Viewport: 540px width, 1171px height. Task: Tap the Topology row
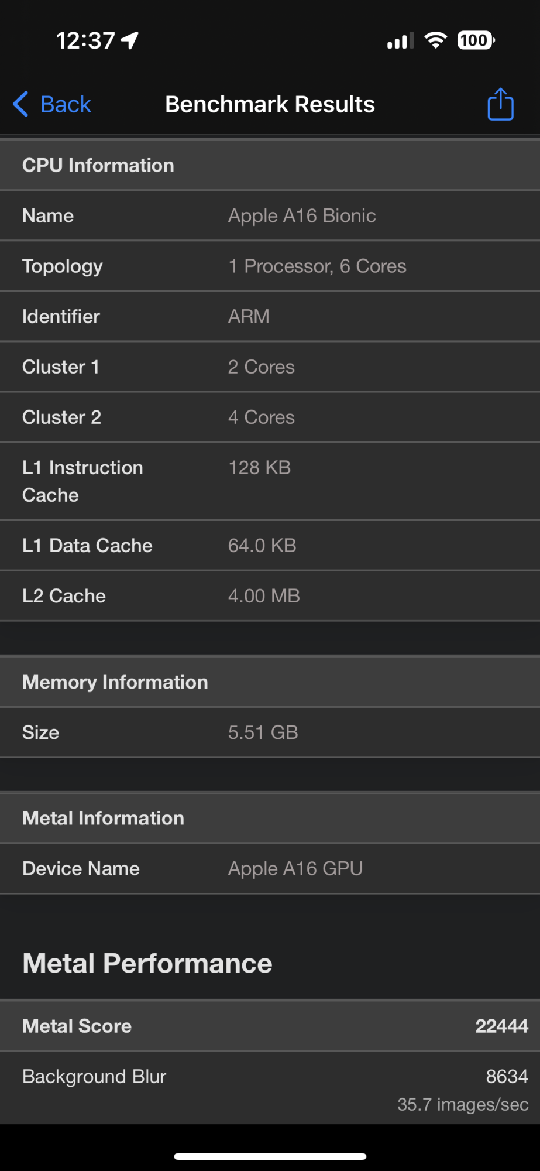[270, 266]
